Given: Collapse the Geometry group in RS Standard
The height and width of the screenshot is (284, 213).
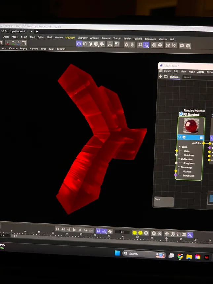Looking at the screenshot, I should tap(179, 167).
